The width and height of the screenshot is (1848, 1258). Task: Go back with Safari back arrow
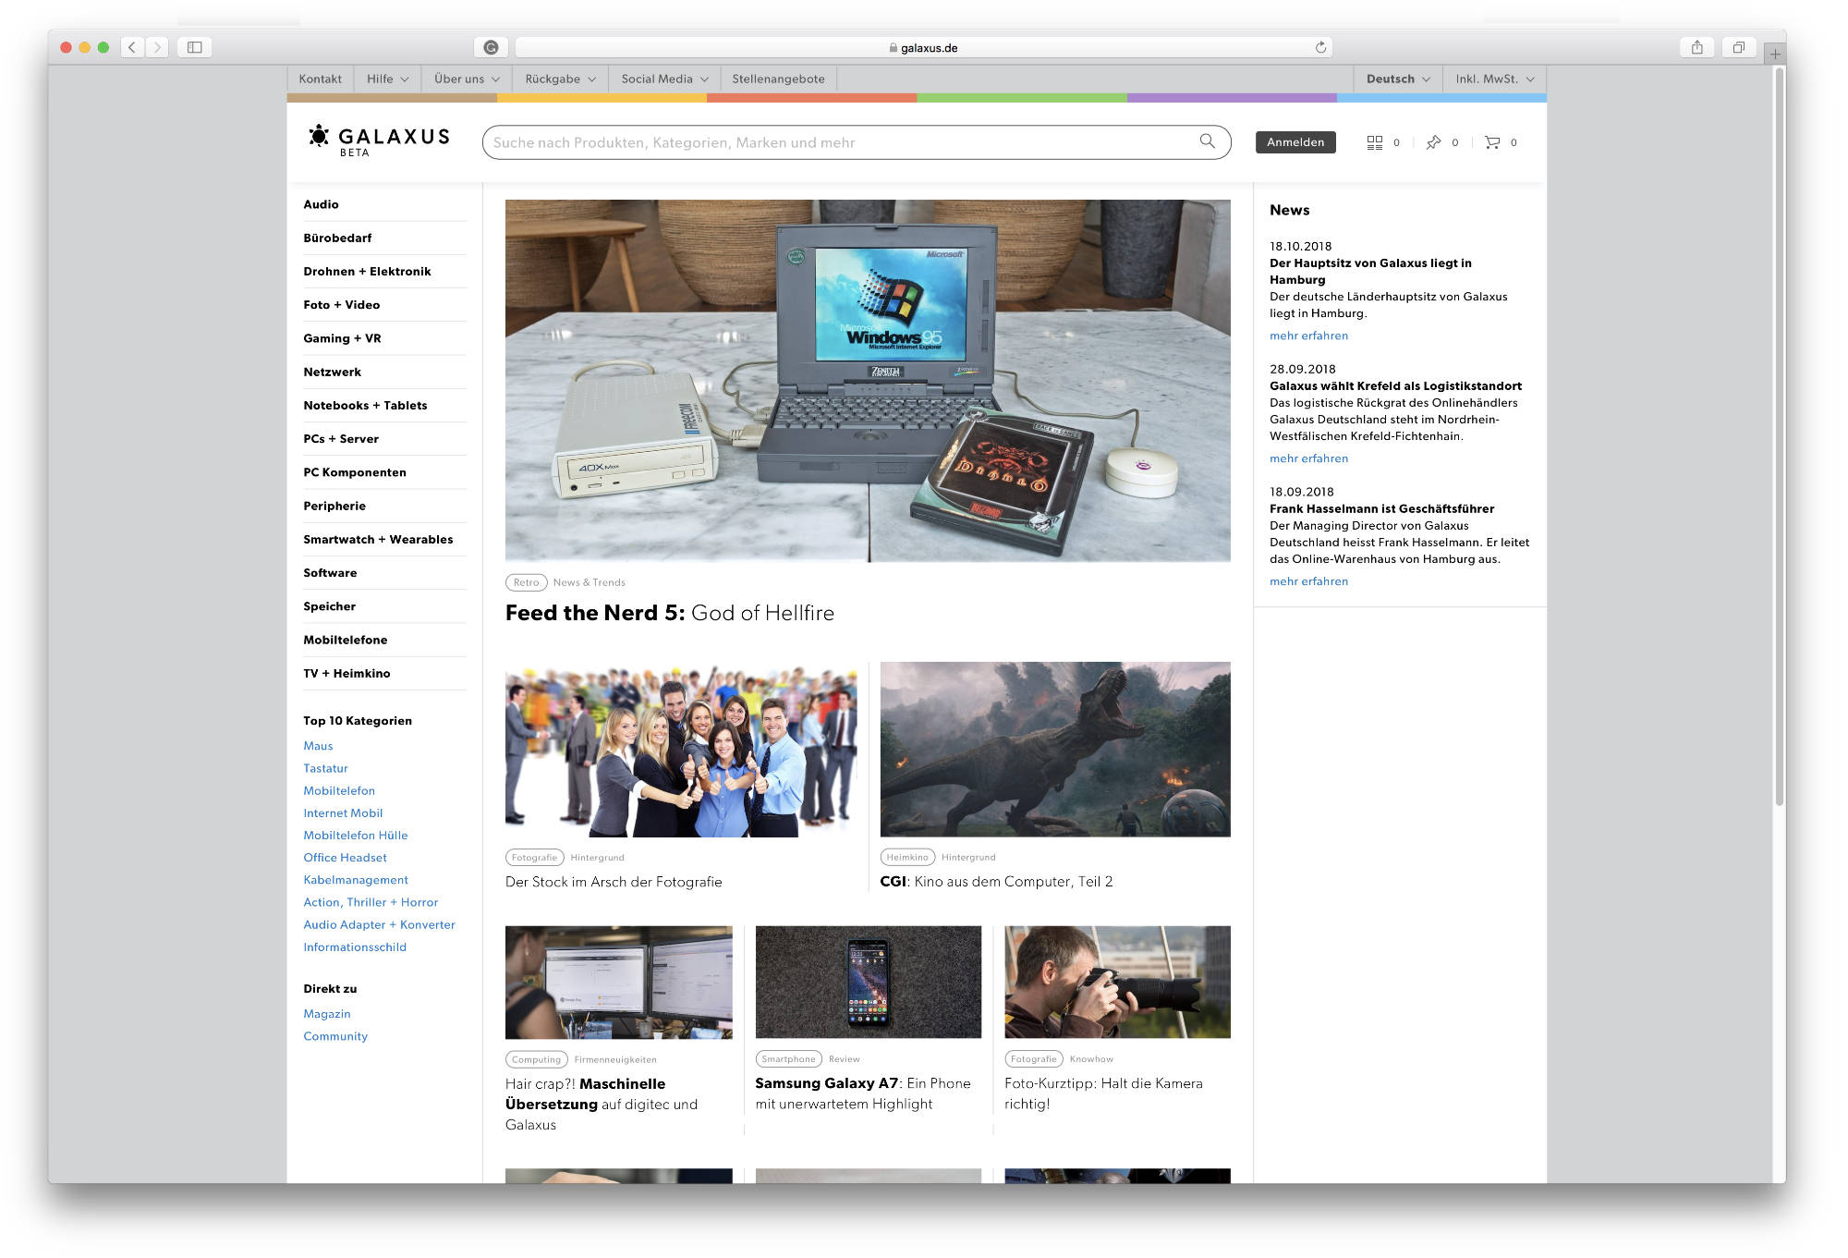[x=132, y=48]
